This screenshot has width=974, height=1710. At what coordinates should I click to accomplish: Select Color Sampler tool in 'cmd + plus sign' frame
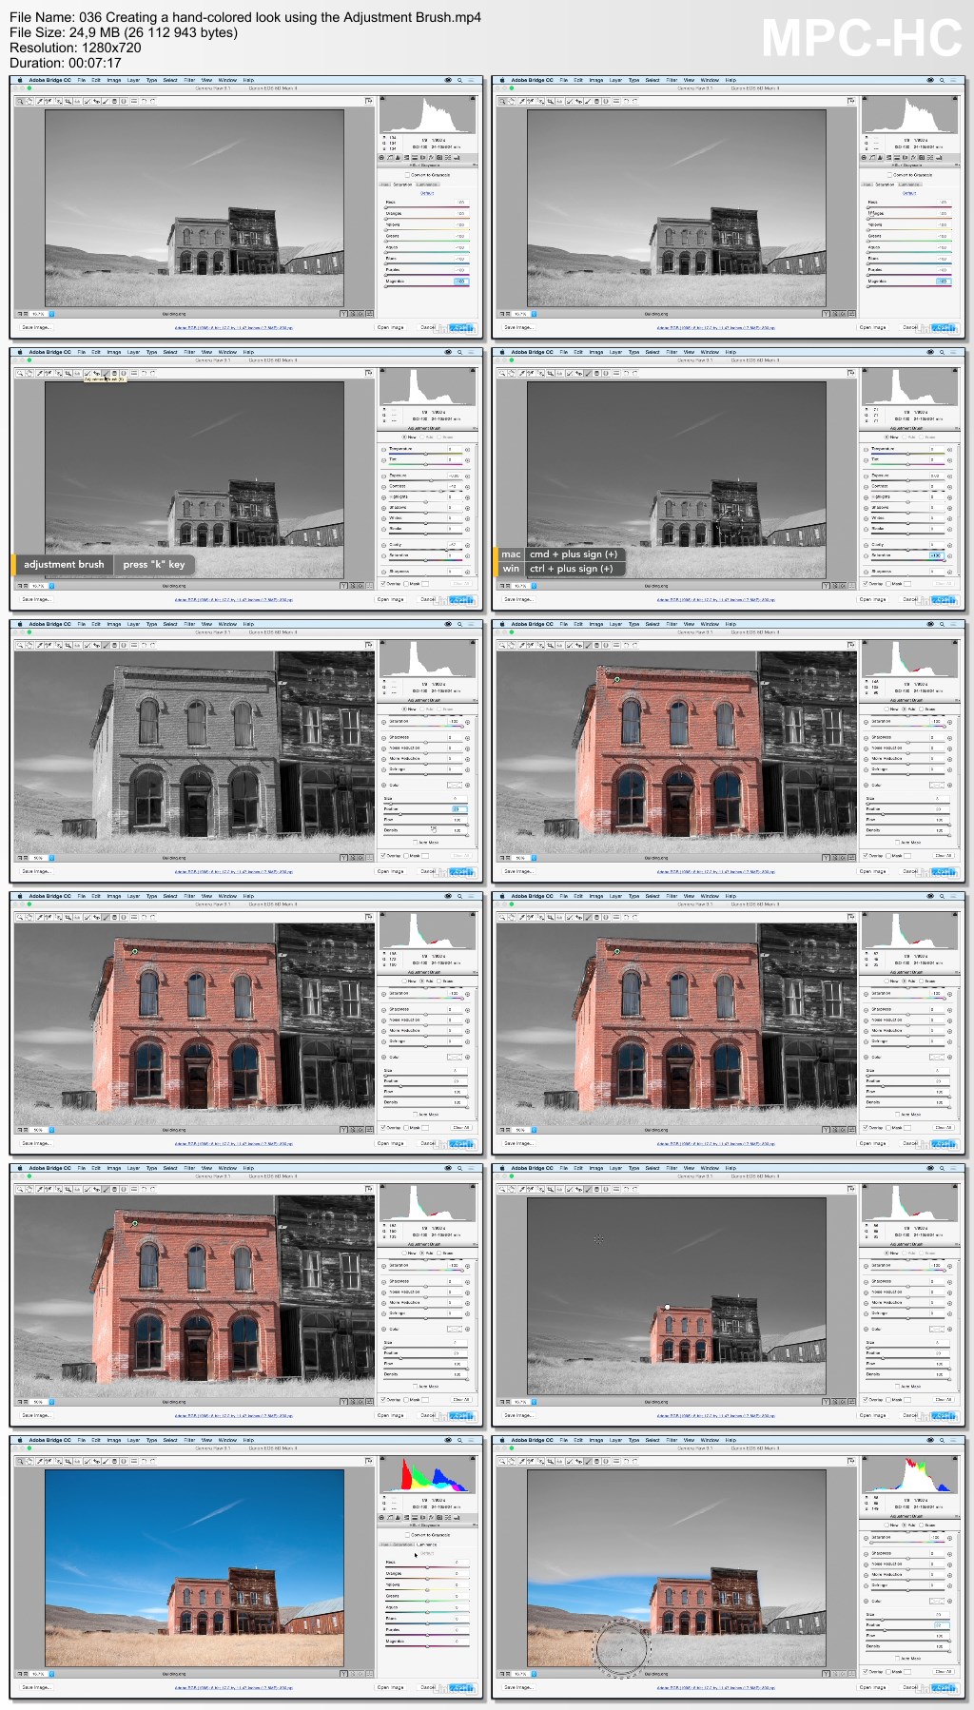(530, 373)
